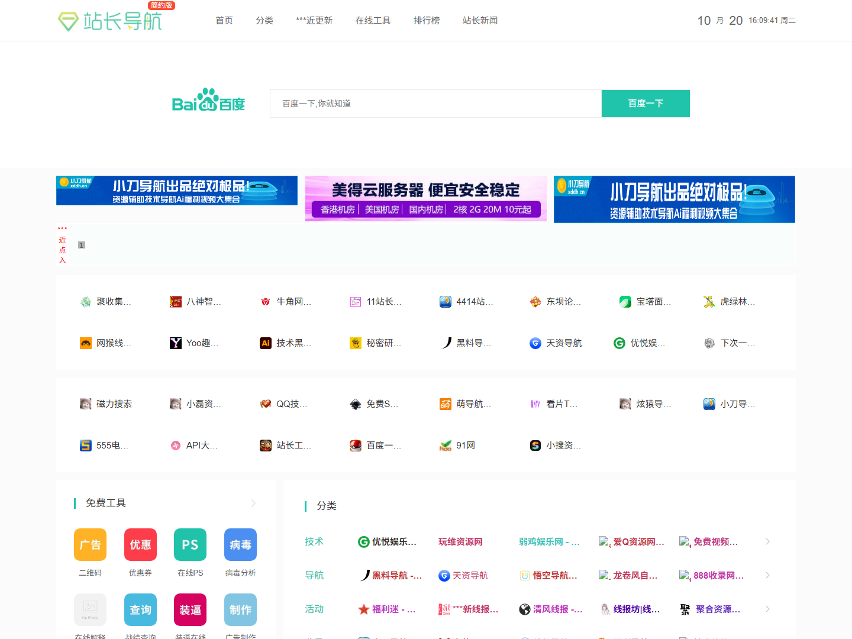Open the 优惠券 red tool icon
This screenshot has width=852, height=639.
(140, 544)
